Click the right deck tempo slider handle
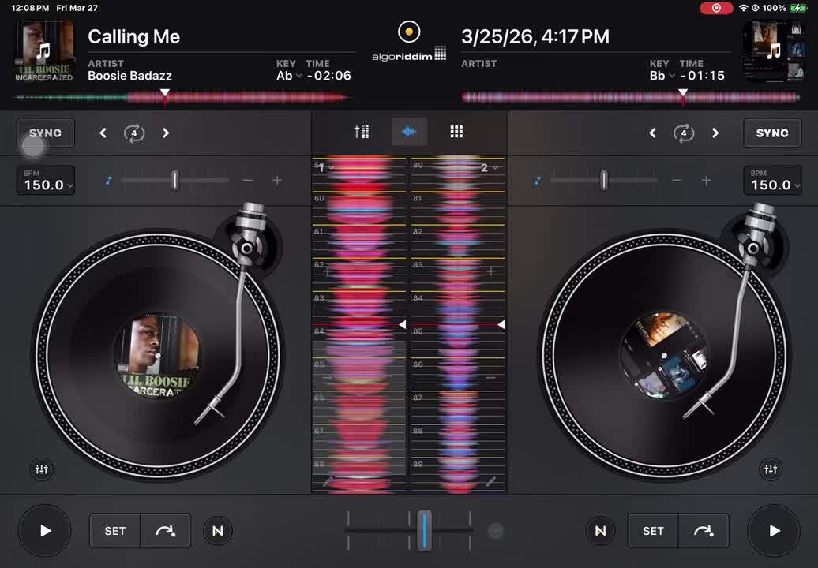The height and width of the screenshot is (568, 818). click(x=603, y=181)
